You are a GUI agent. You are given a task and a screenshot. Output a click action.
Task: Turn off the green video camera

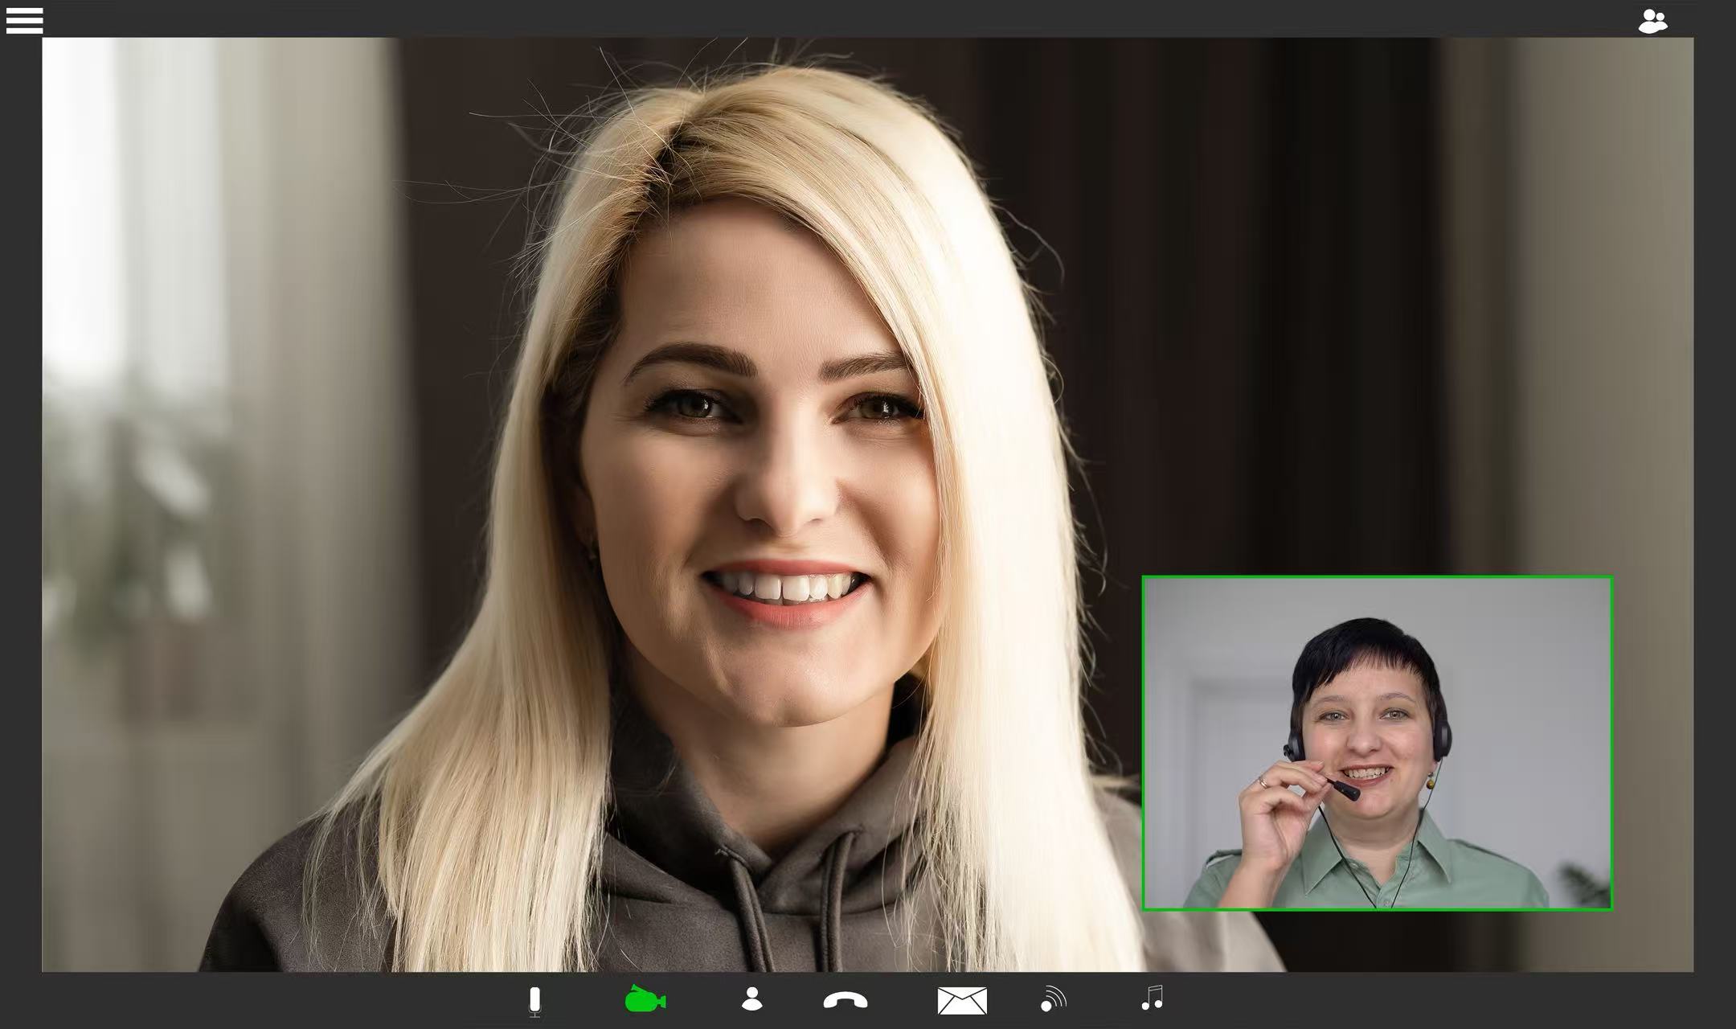click(x=645, y=1000)
